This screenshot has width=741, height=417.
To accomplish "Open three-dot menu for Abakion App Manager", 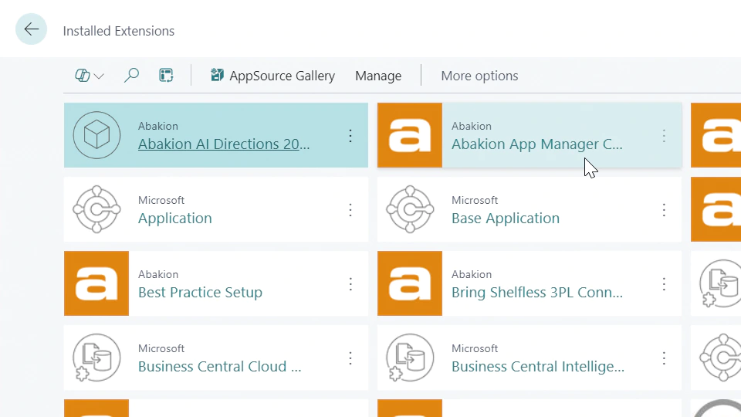I will 664,136.
